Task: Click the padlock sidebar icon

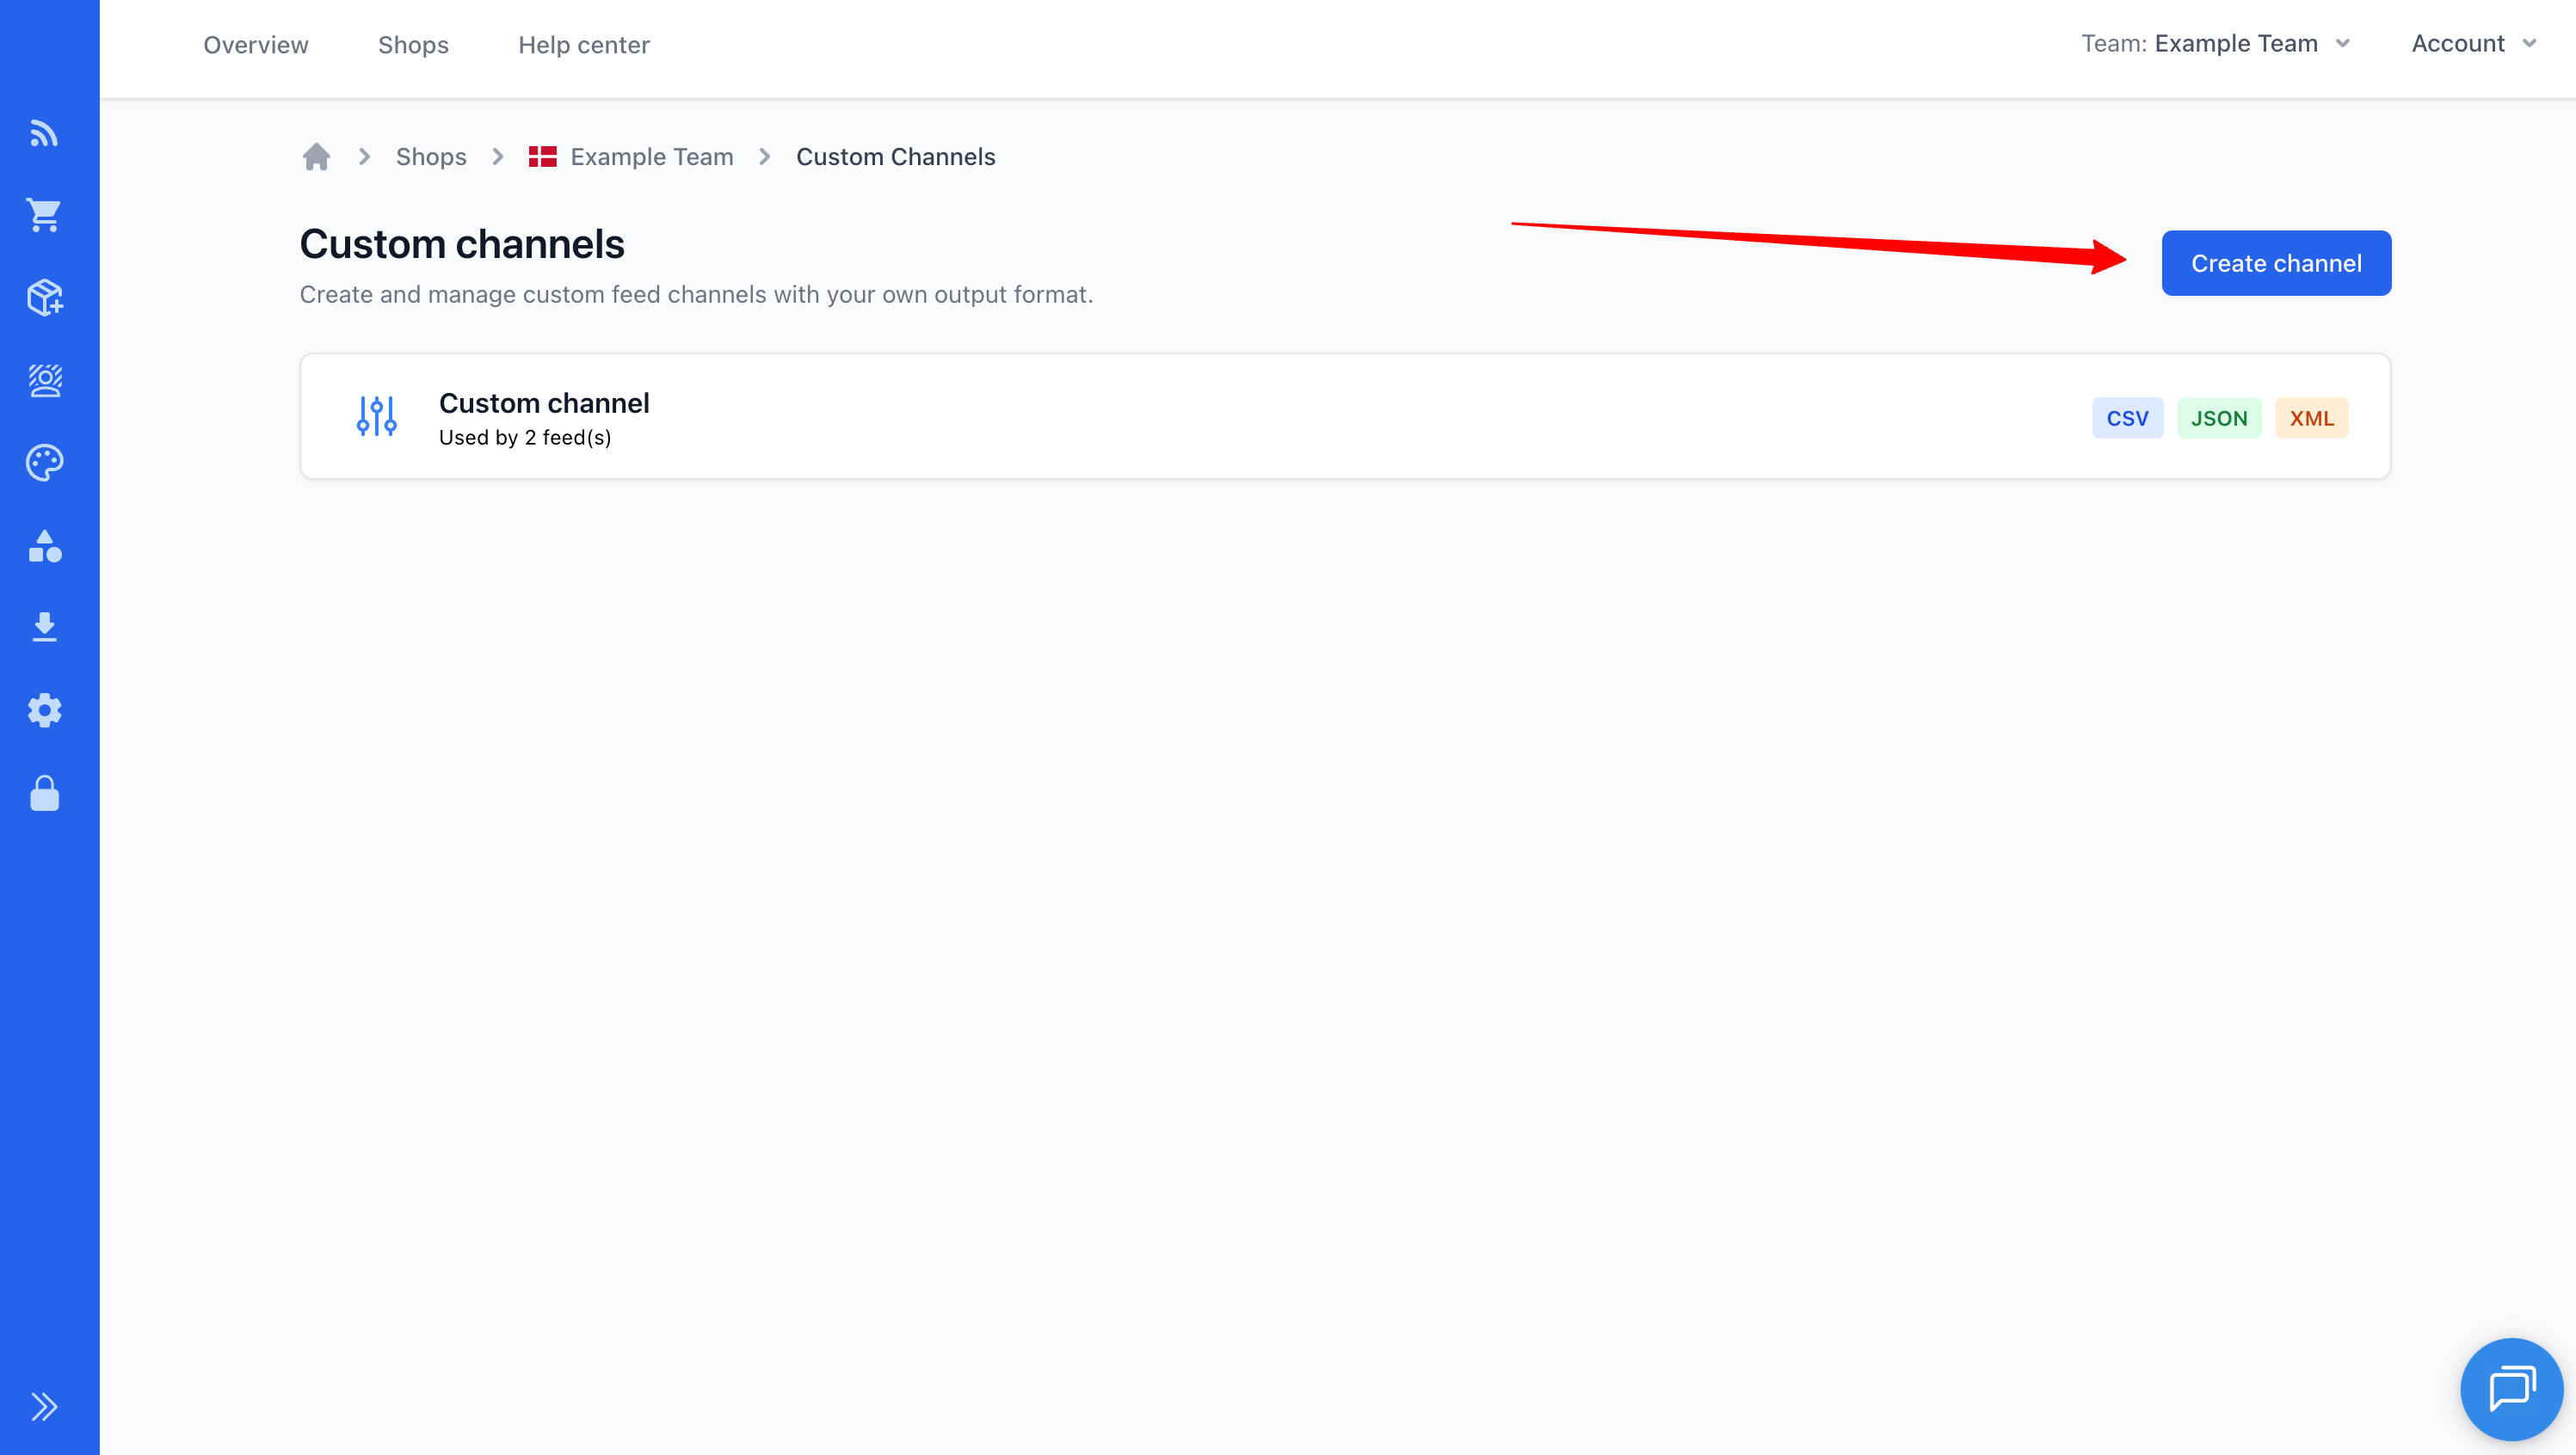Action: click(x=44, y=794)
